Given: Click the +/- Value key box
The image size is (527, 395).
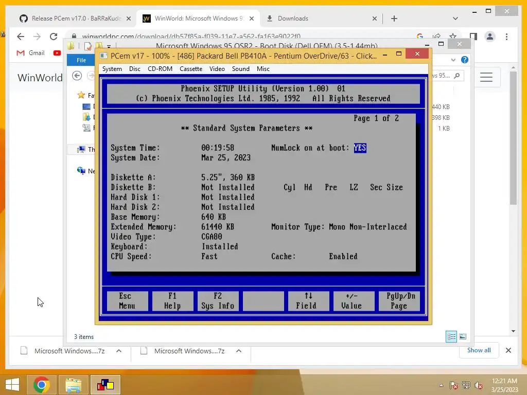Looking at the screenshot, I should pyautogui.click(x=354, y=301).
